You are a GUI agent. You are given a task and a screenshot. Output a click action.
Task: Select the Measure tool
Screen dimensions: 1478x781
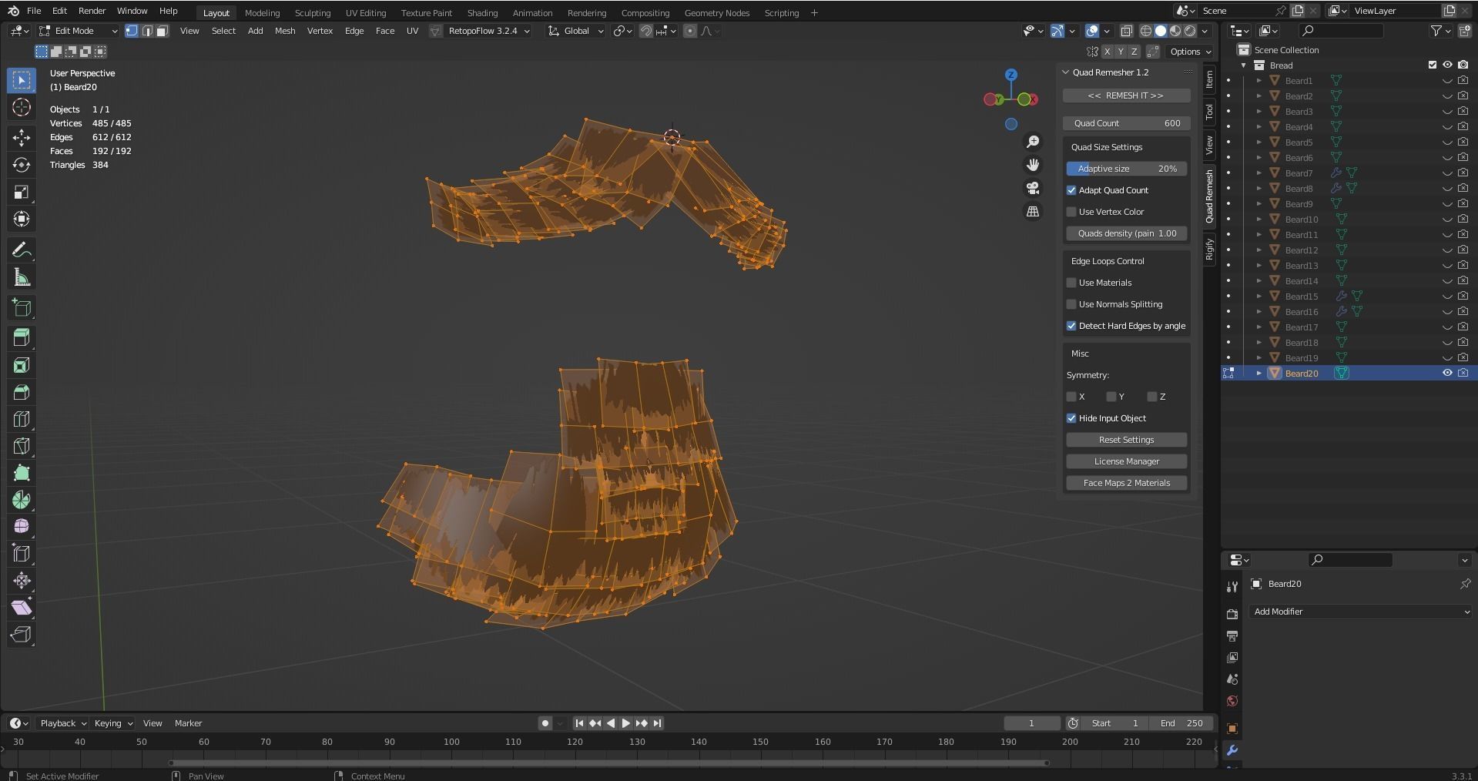pyautogui.click(x=22, y=277)
